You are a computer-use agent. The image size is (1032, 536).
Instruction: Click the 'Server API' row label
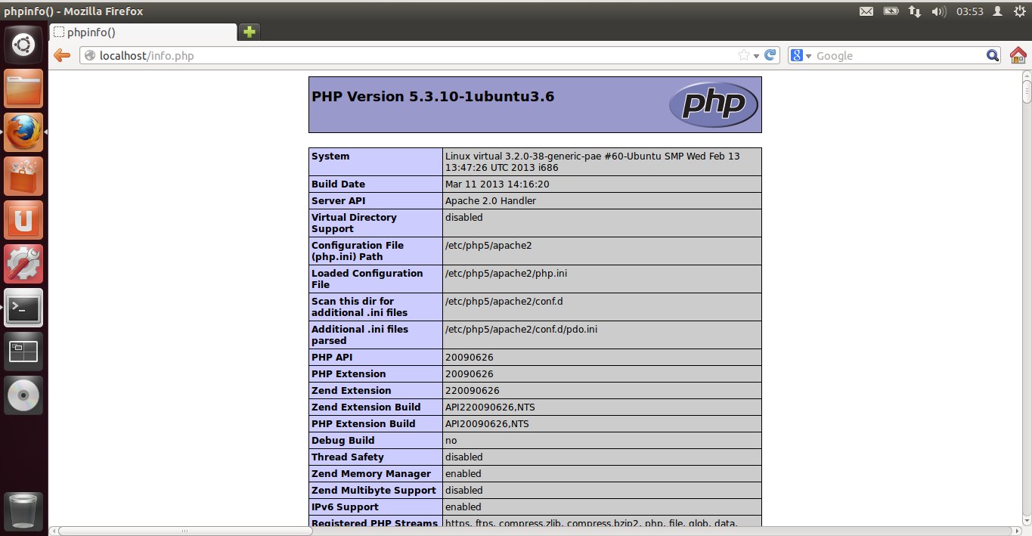pyautogui.click(x=338, y=201)
